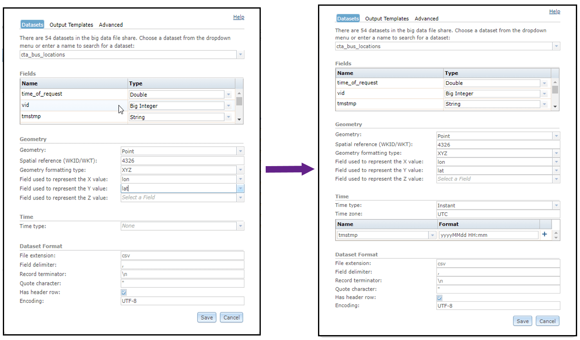Open Help link in right dialog
The height and width of the screenshot is (340, 580).
click(x=555, y=11)
